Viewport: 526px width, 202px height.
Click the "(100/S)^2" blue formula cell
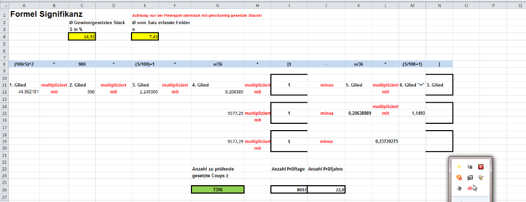(x=25, y=64)
